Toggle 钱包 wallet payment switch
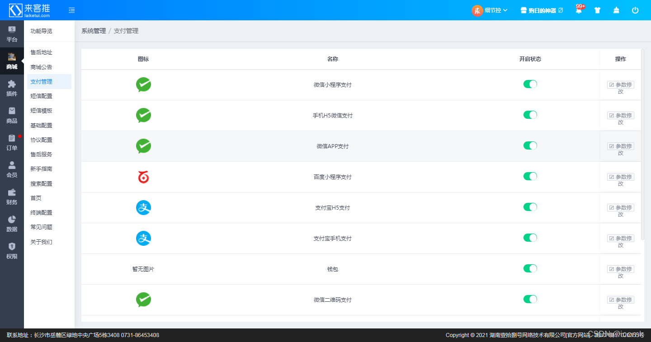The image size is (651, 342). (530, 268)
